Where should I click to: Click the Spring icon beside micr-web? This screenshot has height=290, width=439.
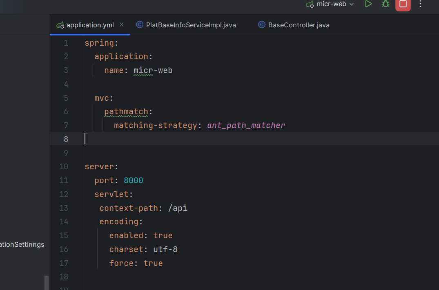tap(310, 4)
